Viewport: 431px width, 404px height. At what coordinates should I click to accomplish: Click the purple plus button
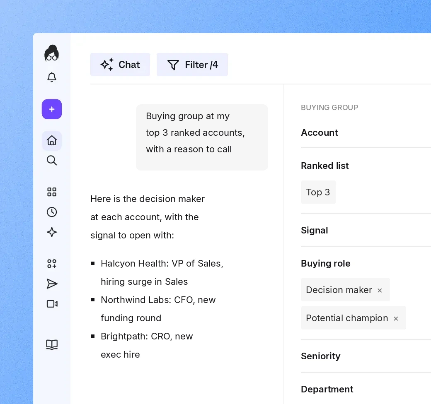pyautogui.click(x=52, y=109)
